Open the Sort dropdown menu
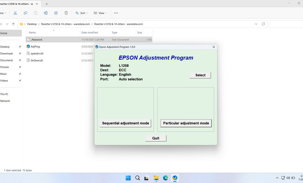303x183 pixels. click(81, 13)
